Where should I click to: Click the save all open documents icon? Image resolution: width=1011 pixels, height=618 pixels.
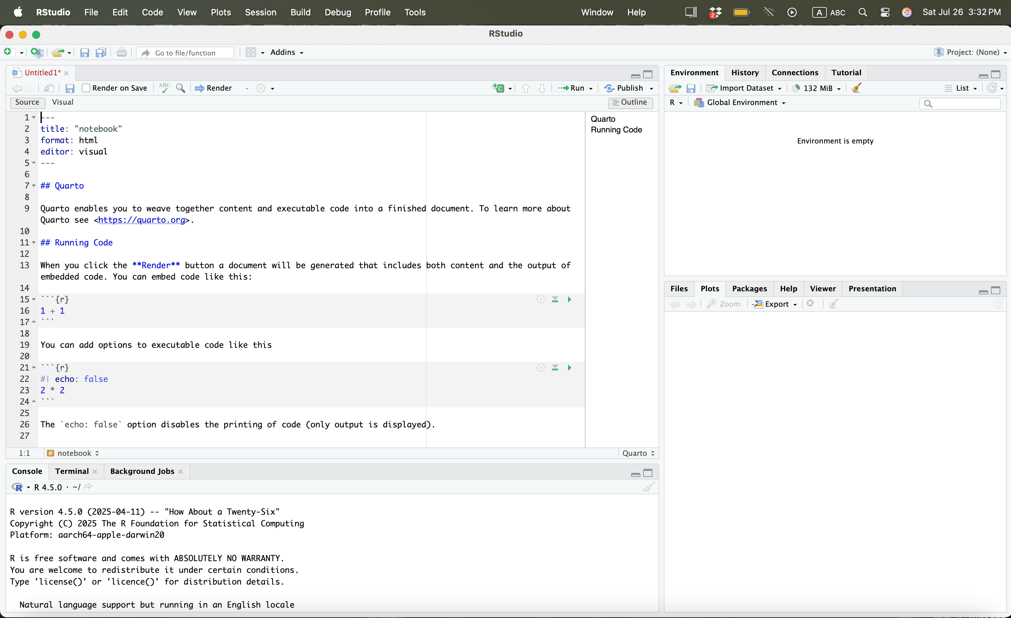(101, 53)
